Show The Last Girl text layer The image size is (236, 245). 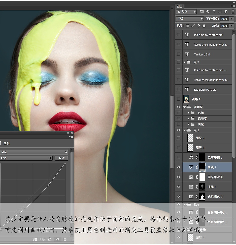(x=179, y=54)
